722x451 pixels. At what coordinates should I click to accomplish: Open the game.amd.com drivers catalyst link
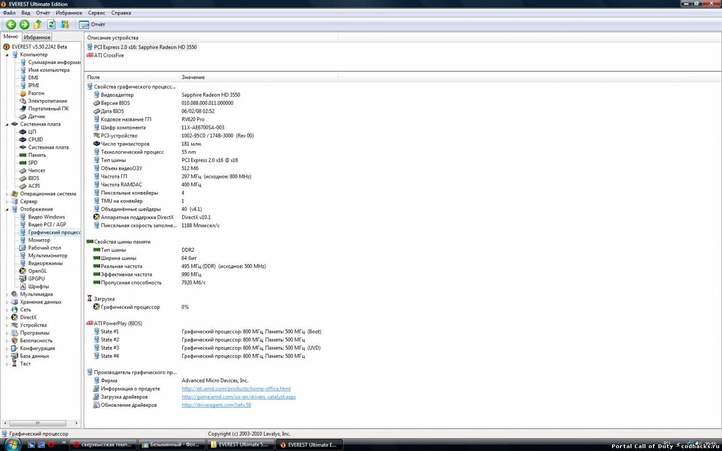point(238,397)
